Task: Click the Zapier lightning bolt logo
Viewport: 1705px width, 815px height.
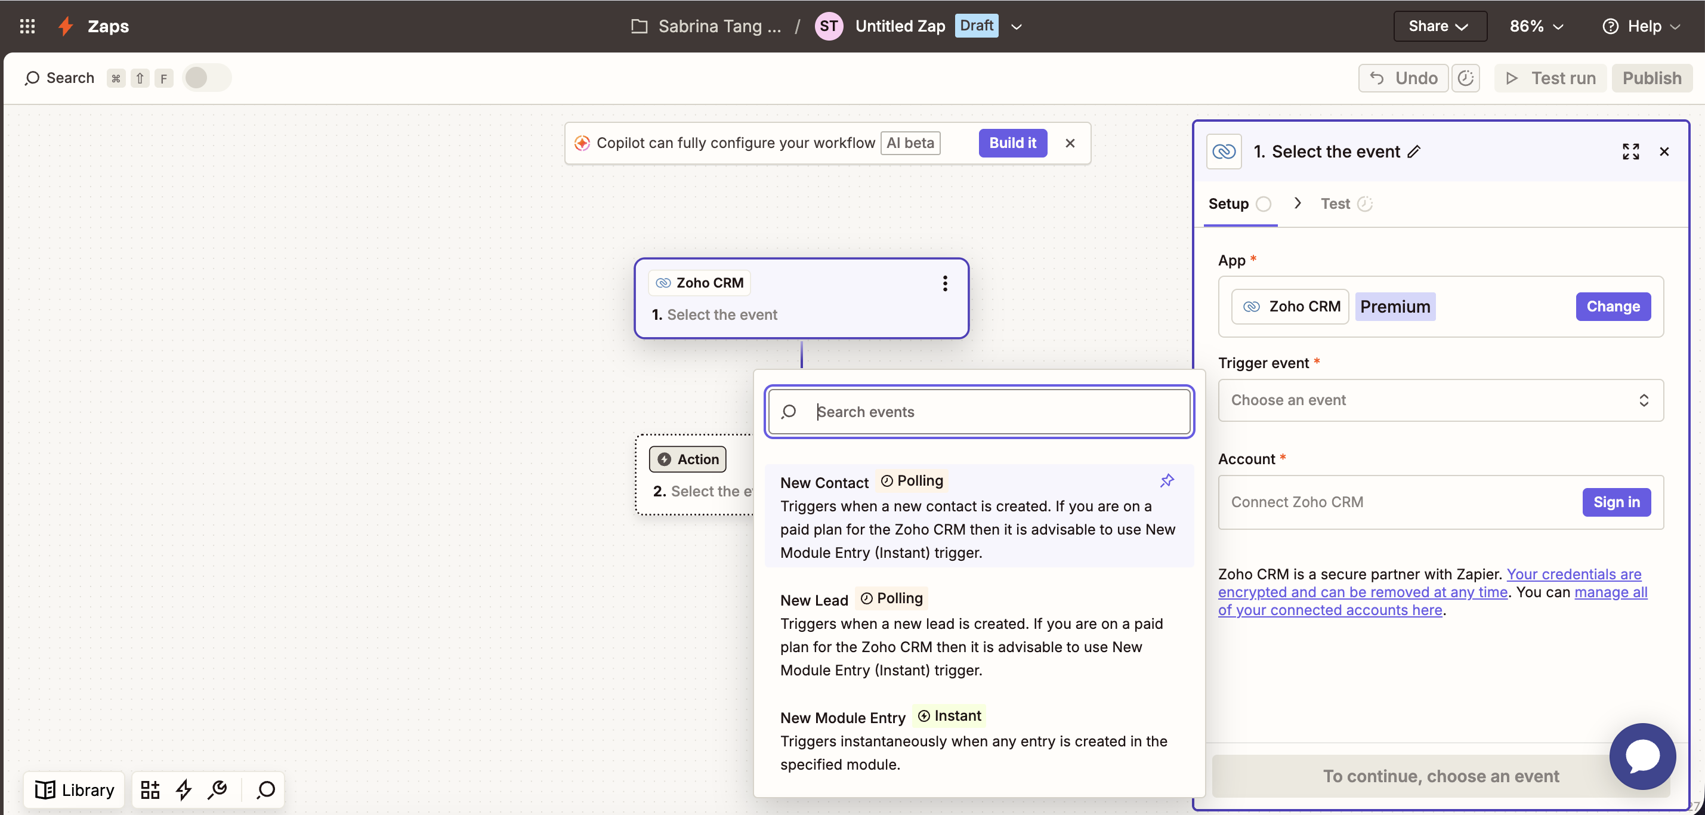Action: (x=66, y=26)
